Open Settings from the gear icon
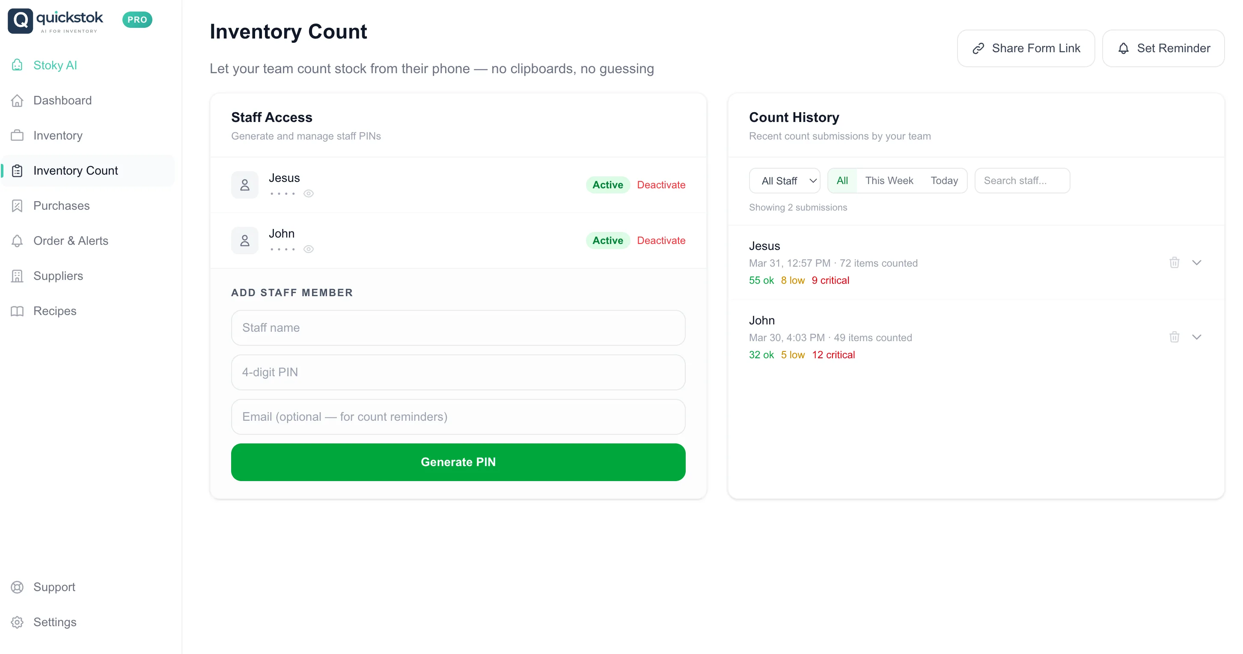The width and height of the screenshot is (1243, 654). pyautogui.click(x=18, y=622)
